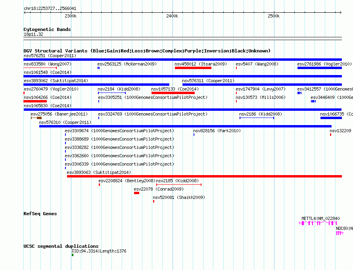The image size is (353, 270).
Task: Click blue bar under nsv1066735
Action: (331, 118)
